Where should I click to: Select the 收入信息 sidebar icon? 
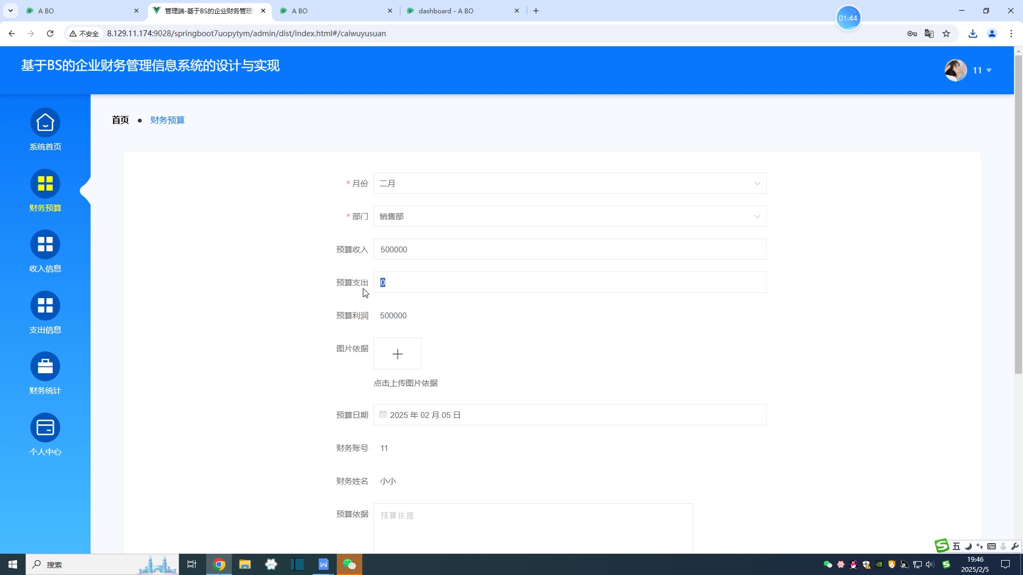pos(45,245)
